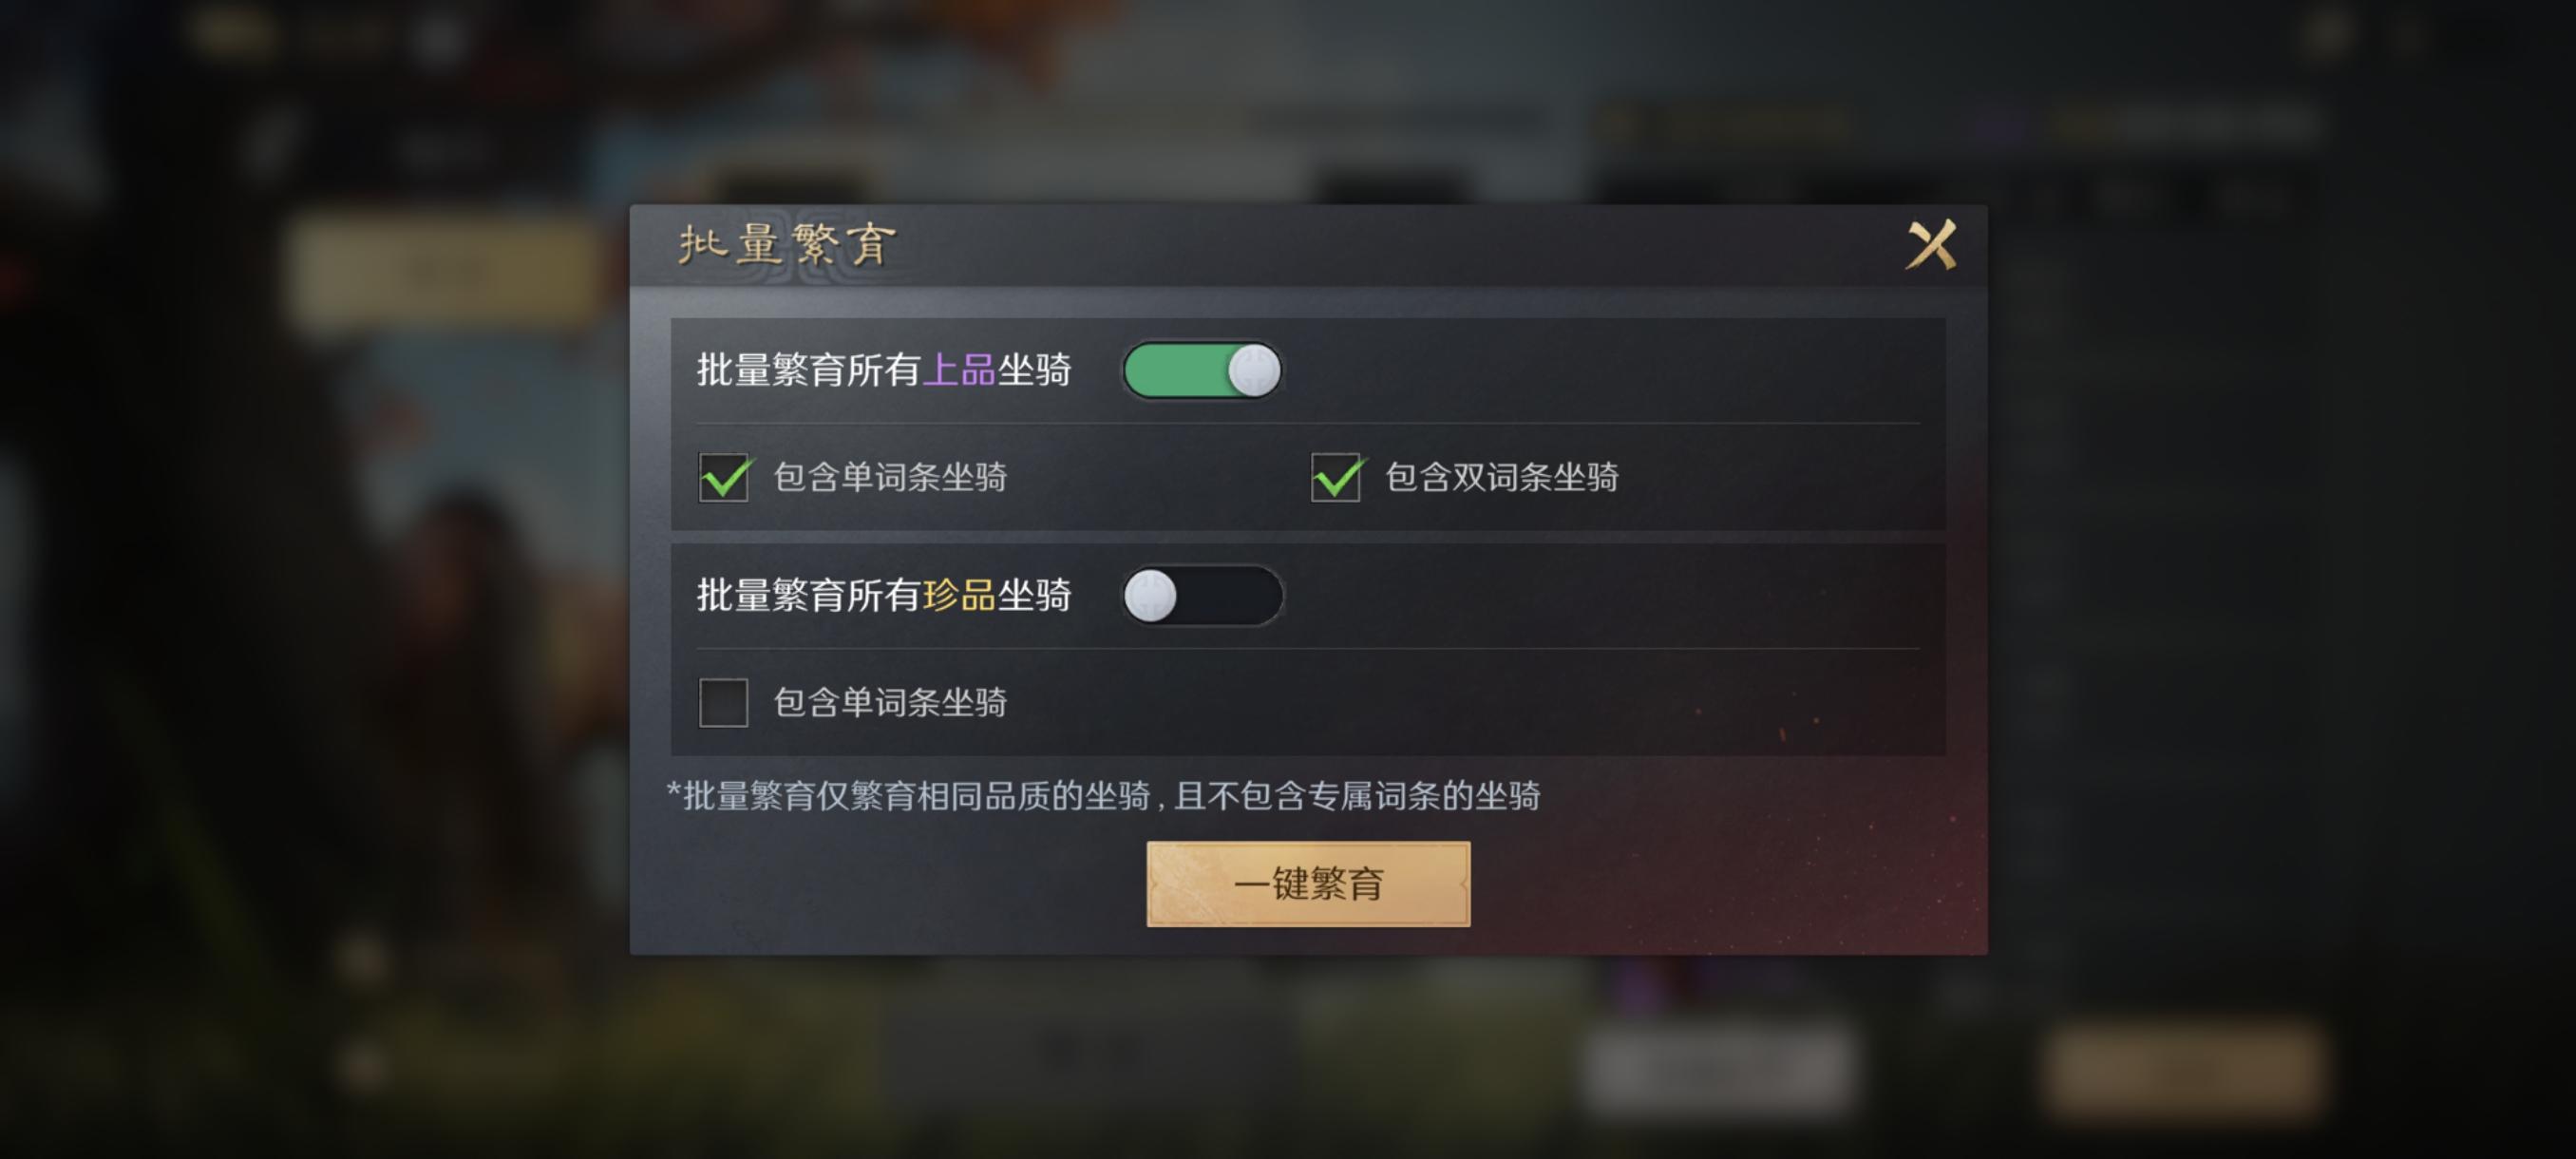Close the 批量繁育 dialog with the X icon
This screenshot has width=2576, height=1159.
pyautogui.click(x=1931, y=245)
